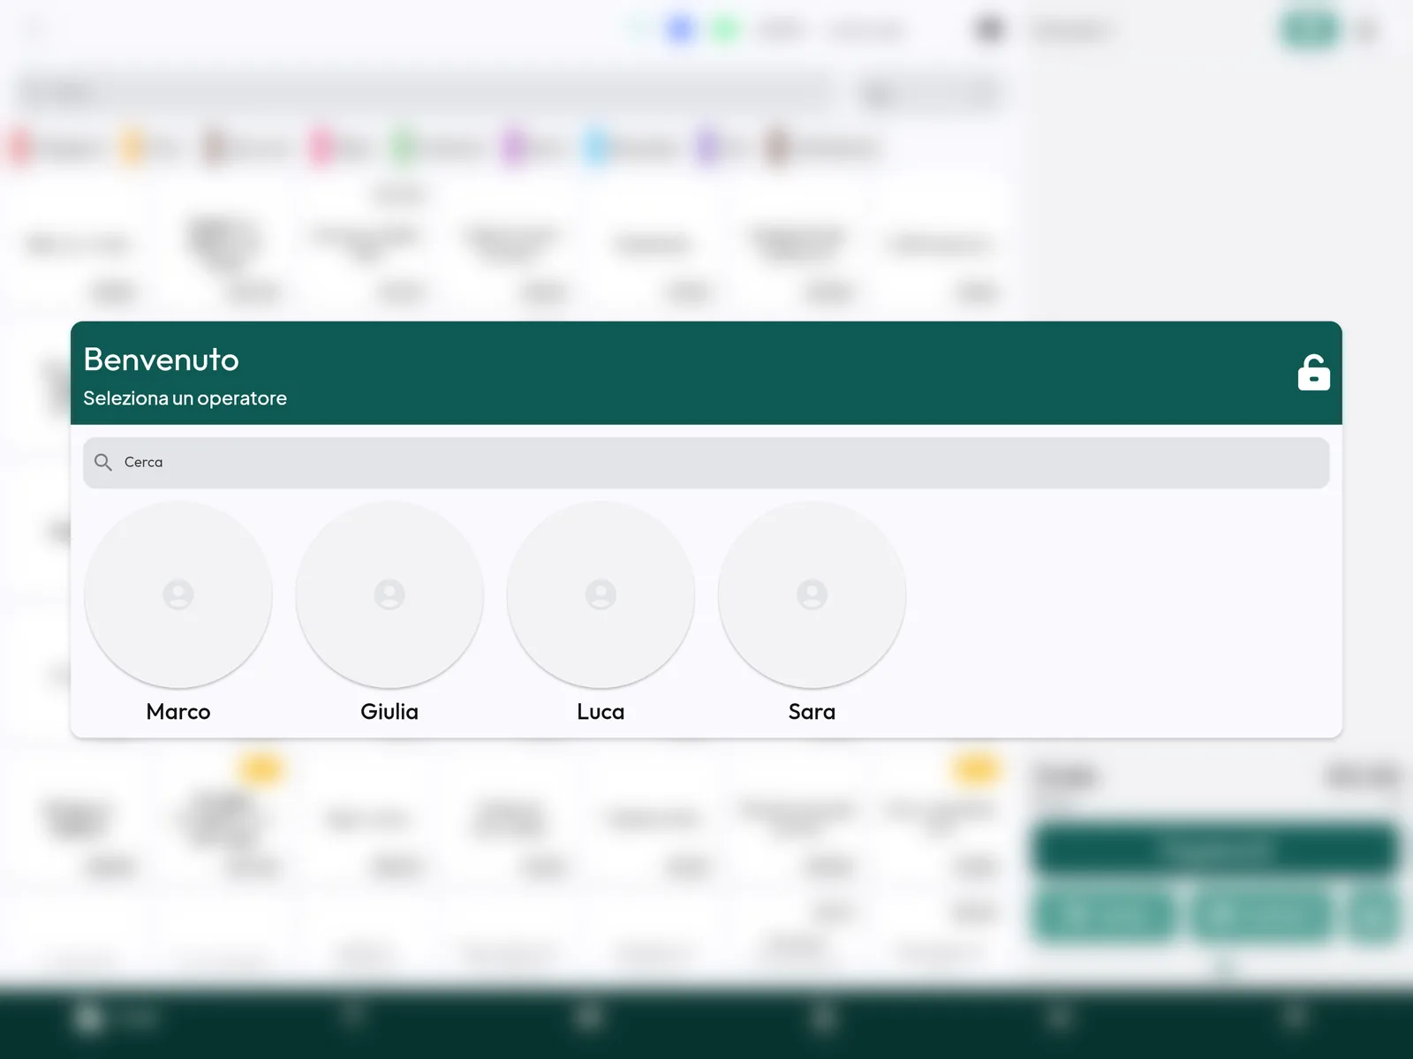Screen dimensions: 1413x1059
Task: Click the Sara name label
Action: click(812, 712)
